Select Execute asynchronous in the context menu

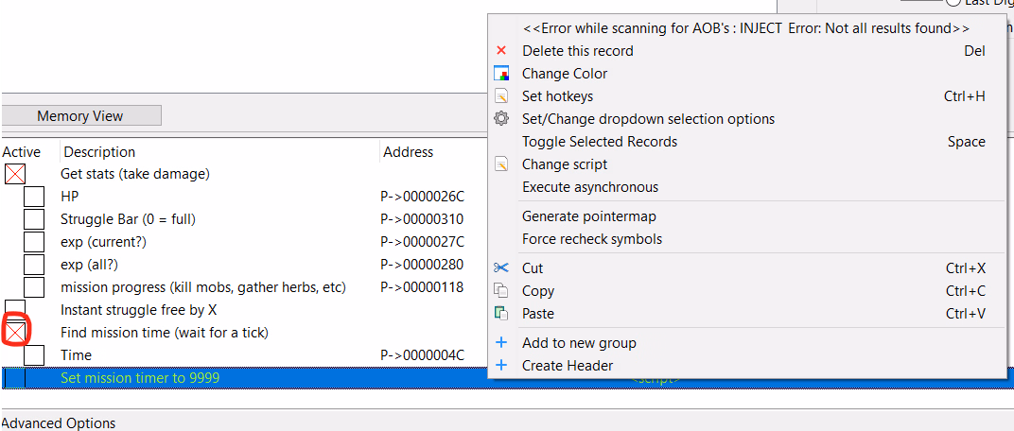(590, 187)
